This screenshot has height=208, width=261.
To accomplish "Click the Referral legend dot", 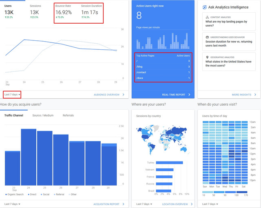I will (55, 195).
